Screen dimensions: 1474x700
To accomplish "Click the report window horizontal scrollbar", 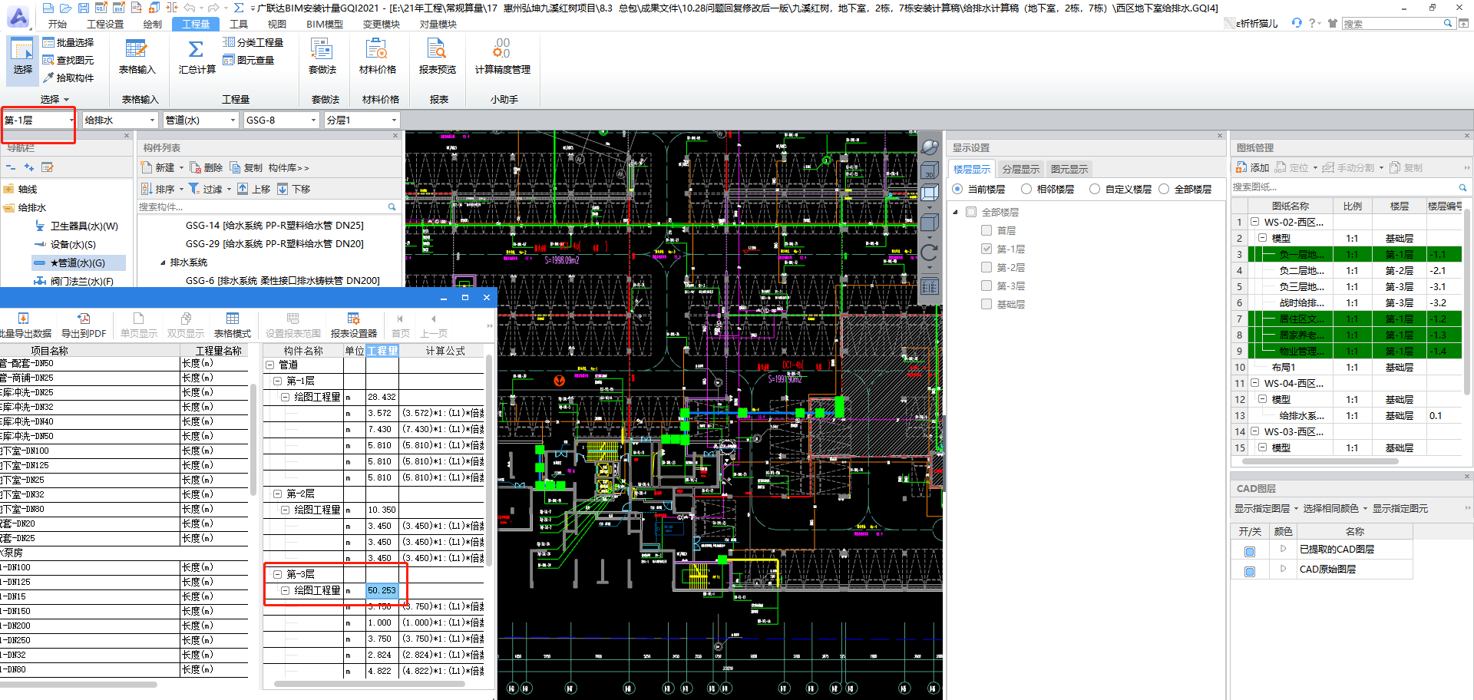I will [x=78, y=685].
